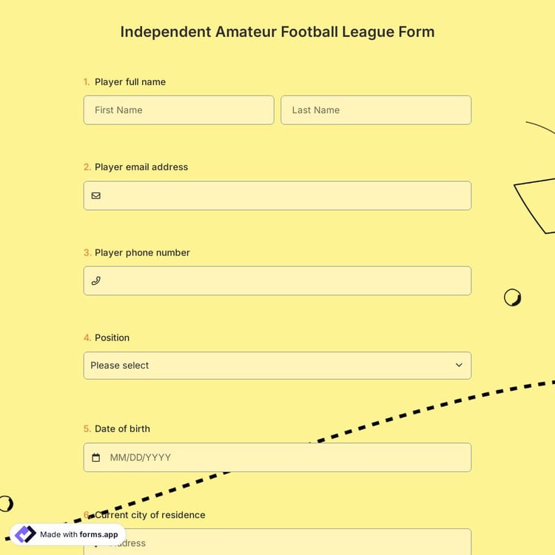Click the "Position" question label
The height and width of the screenshot is (555, 555).
pyautogui.click(x=112, y=338)
